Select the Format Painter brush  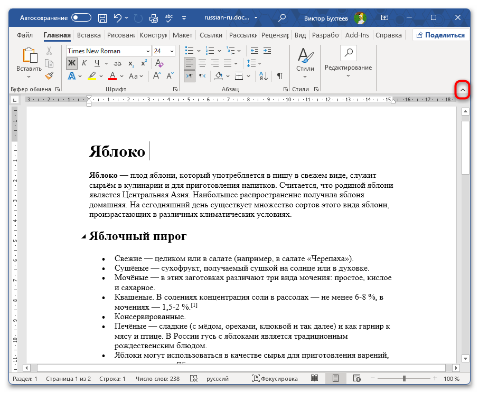[49, 75]
